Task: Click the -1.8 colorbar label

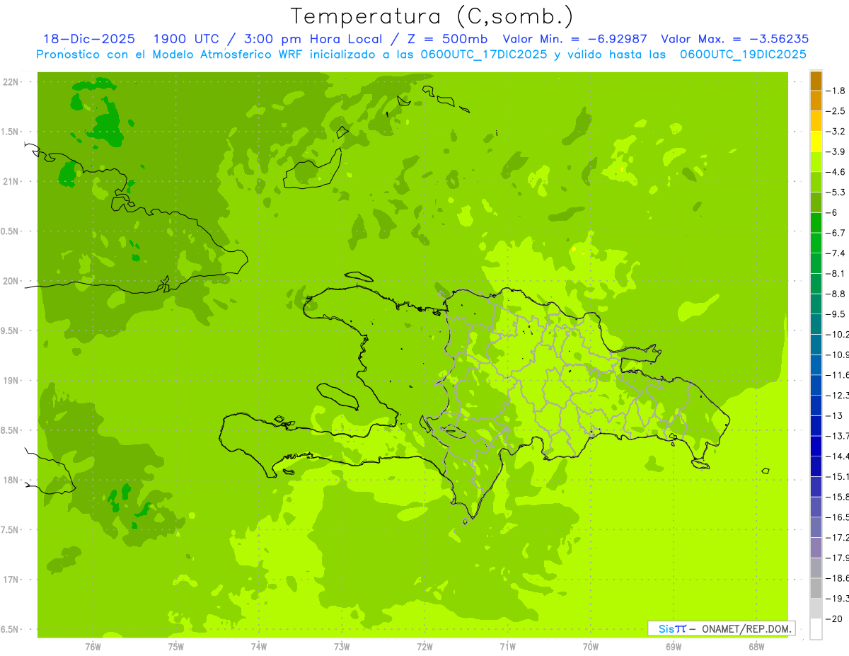Action: pyautogui.click(x=836, y=91)
